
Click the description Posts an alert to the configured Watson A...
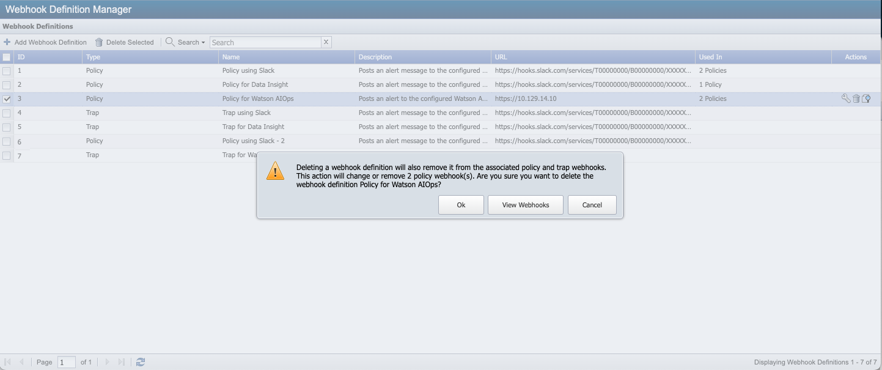423,98
